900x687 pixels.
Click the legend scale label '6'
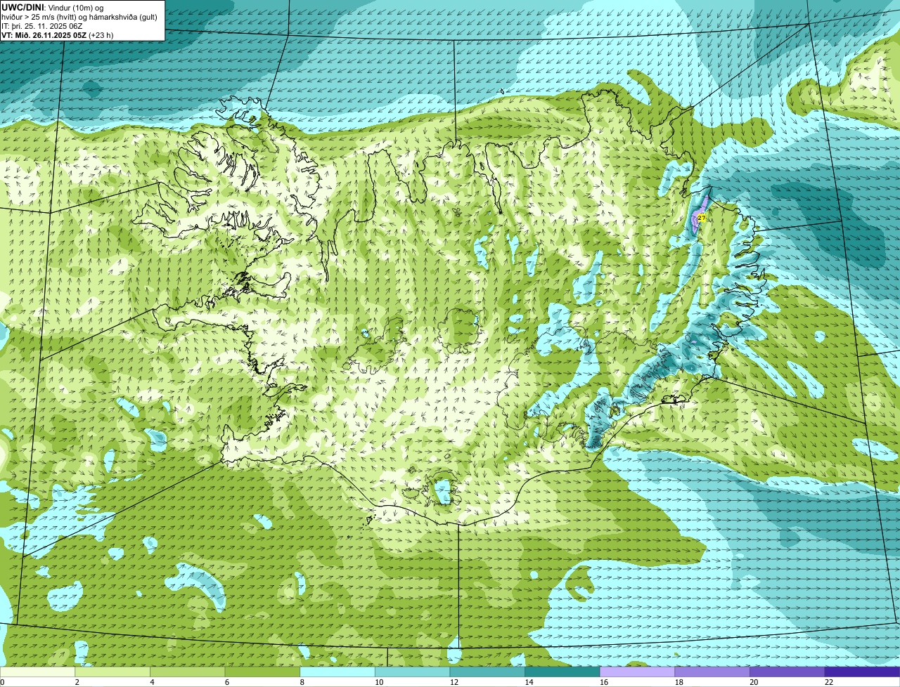(226, 682)
